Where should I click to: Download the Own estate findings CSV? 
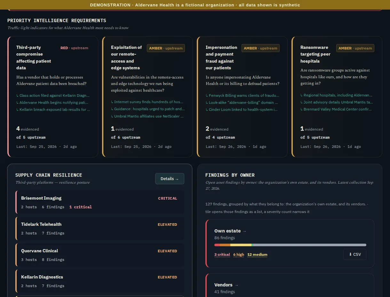(x=355, y=255)
